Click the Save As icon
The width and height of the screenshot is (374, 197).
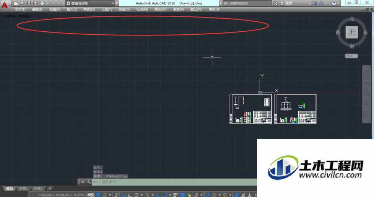click(x=36, y=3)
